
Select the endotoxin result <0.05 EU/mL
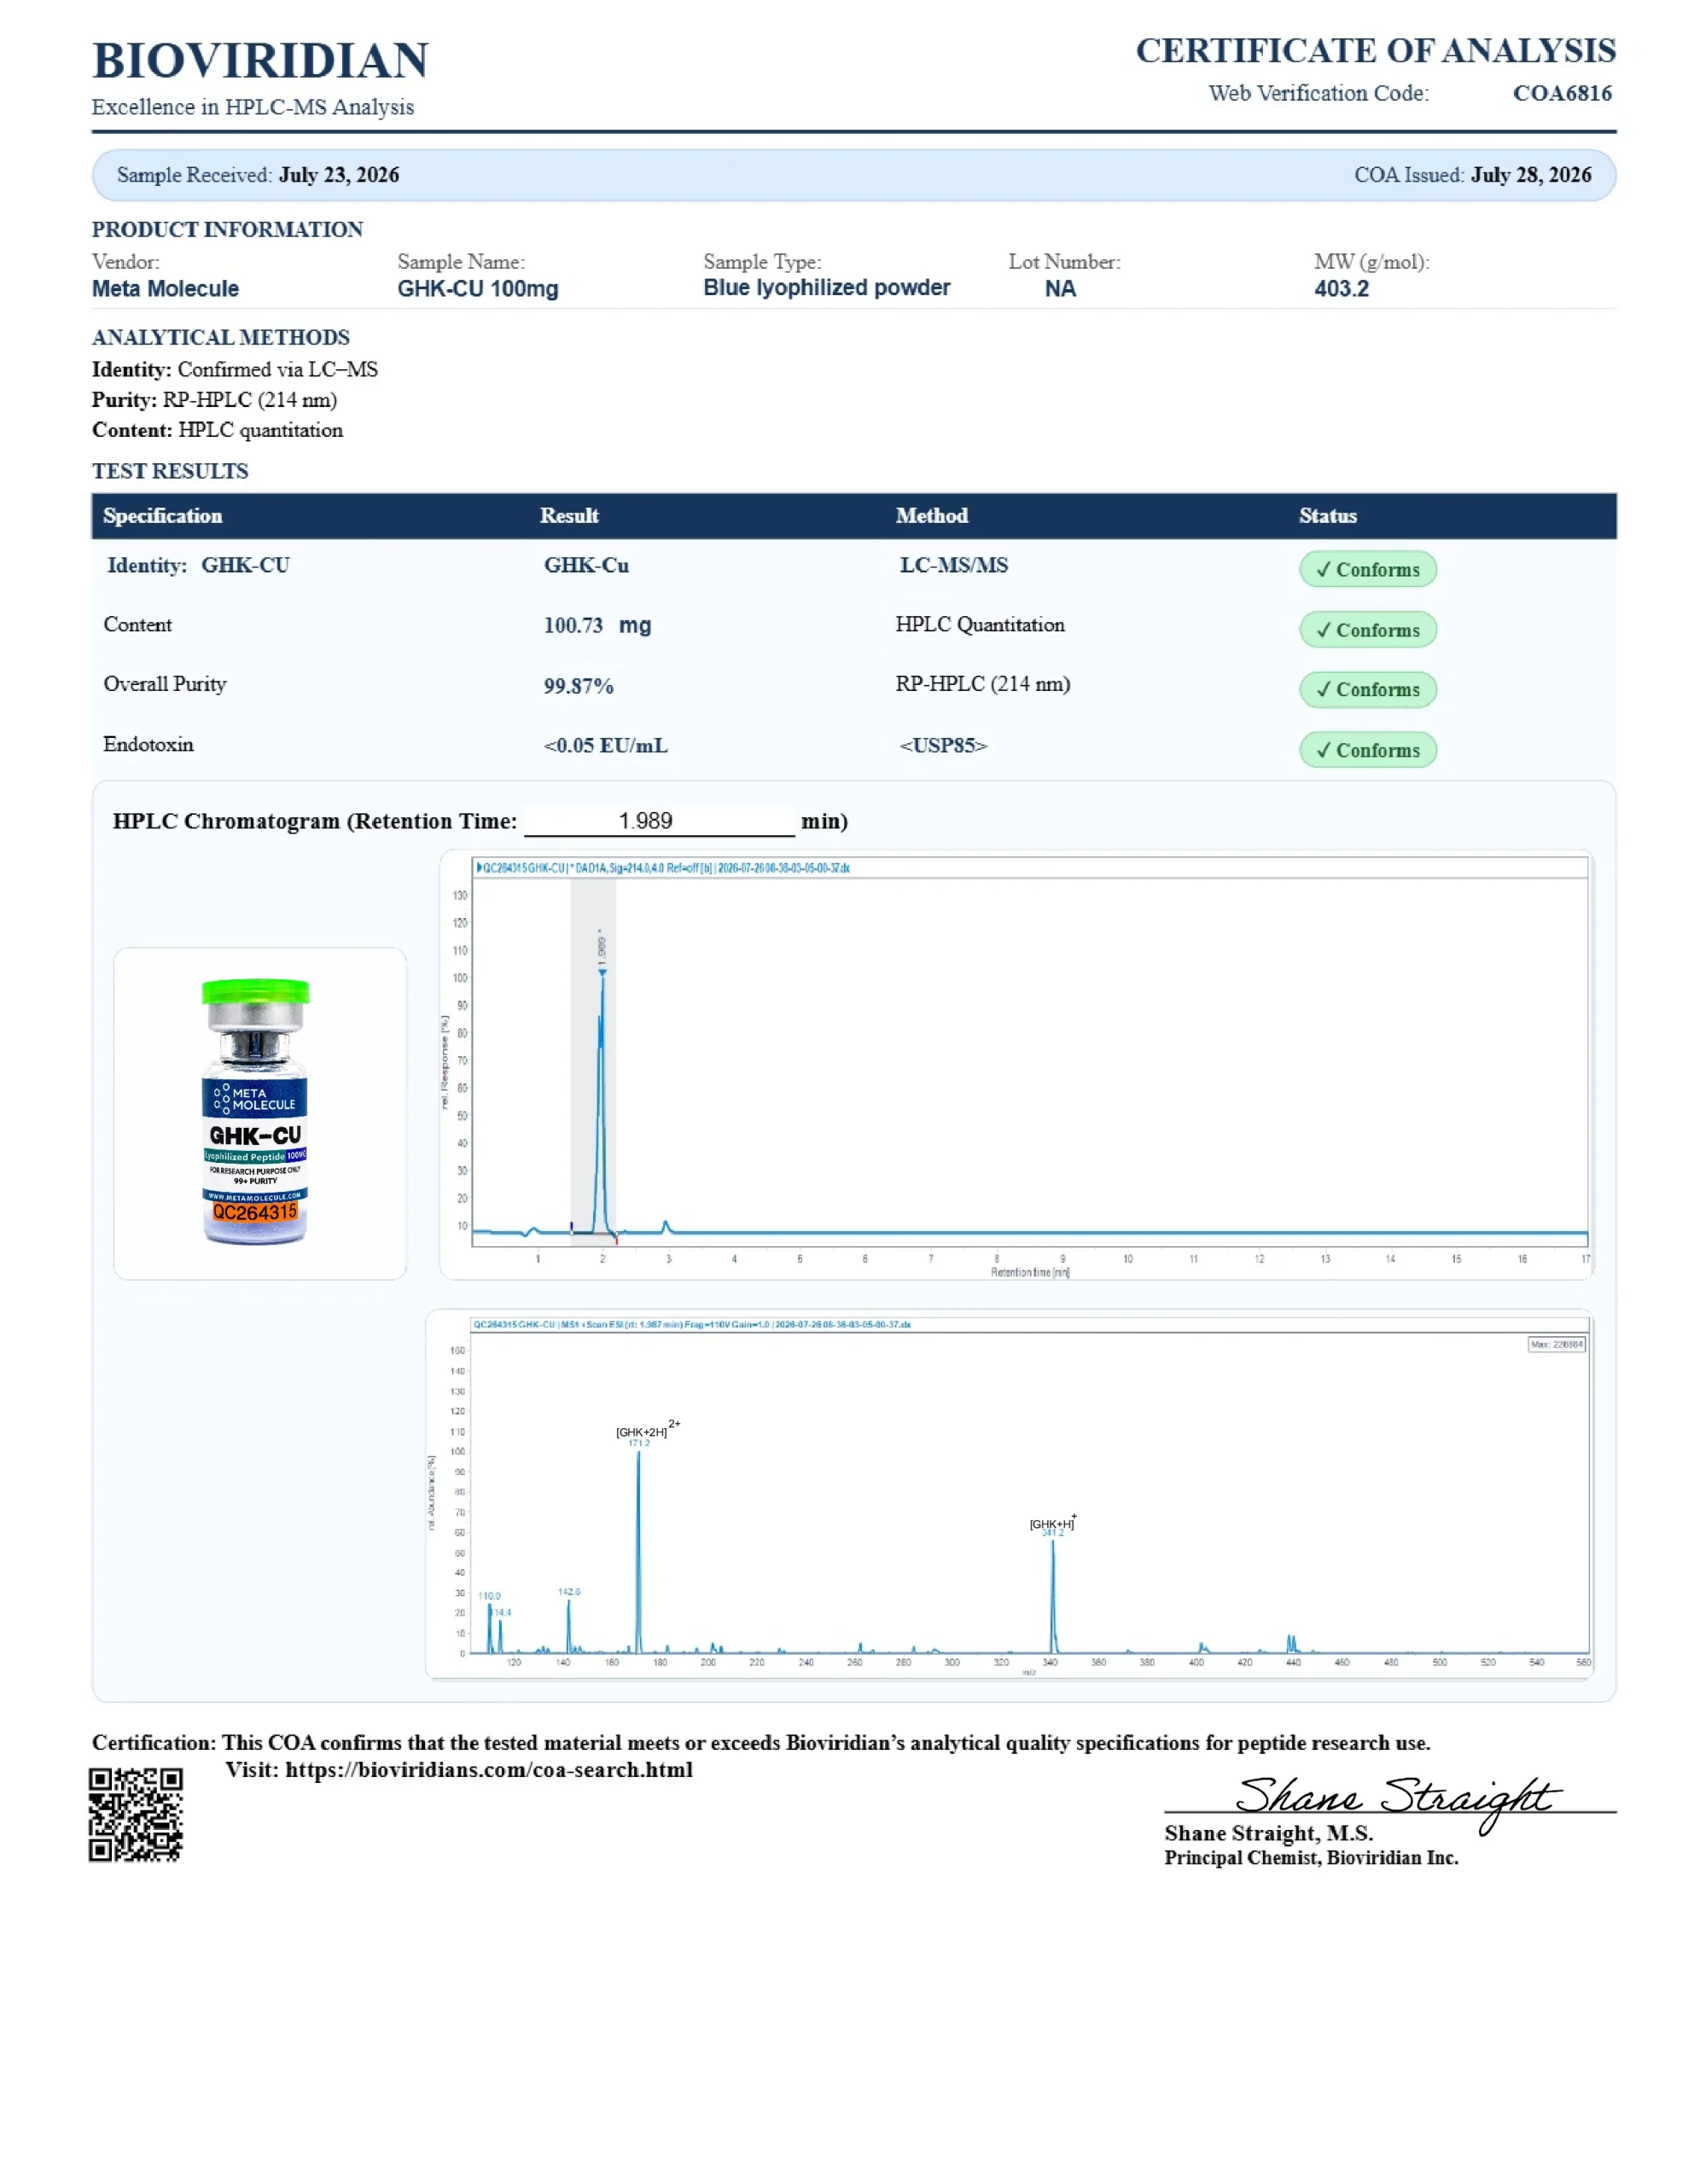click(x=605, y=746)
